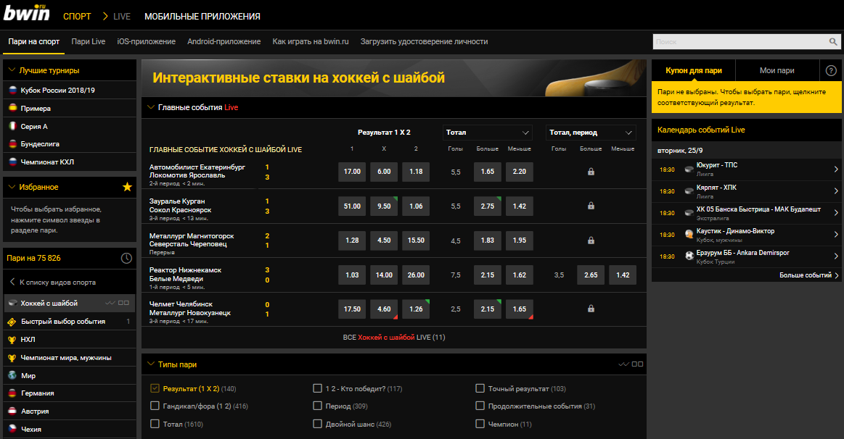The height and width of the screenshot is (439, 844).
Task: Check the Период (309) checkbox
Action: tap(318, 406)
